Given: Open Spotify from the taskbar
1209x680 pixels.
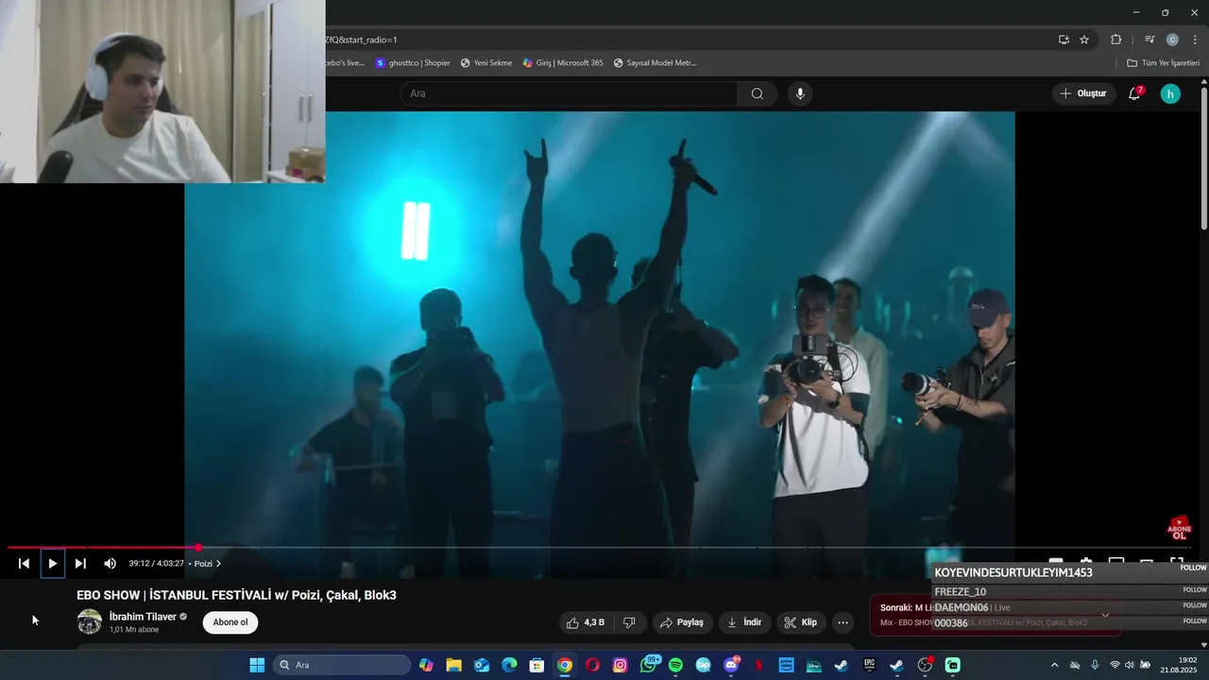Looking at the screenshot, I should [675, 665].
